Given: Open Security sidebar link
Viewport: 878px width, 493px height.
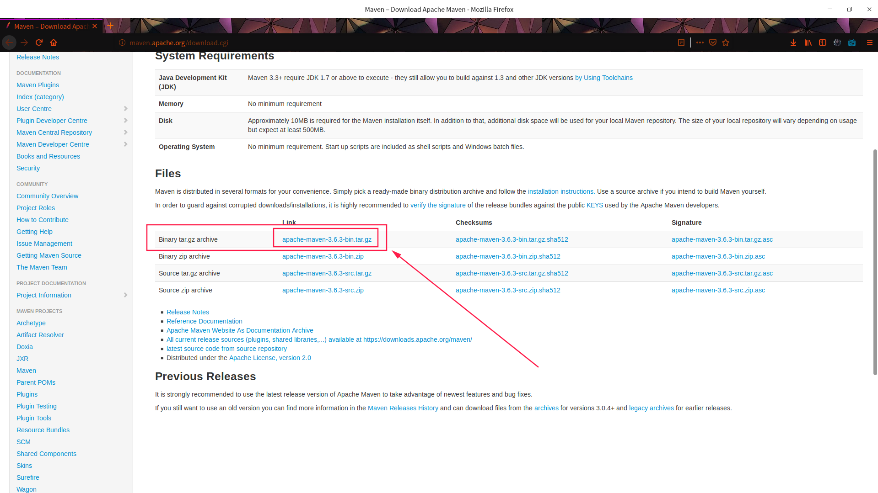Looking at the screenshot, I should [28, 168].
